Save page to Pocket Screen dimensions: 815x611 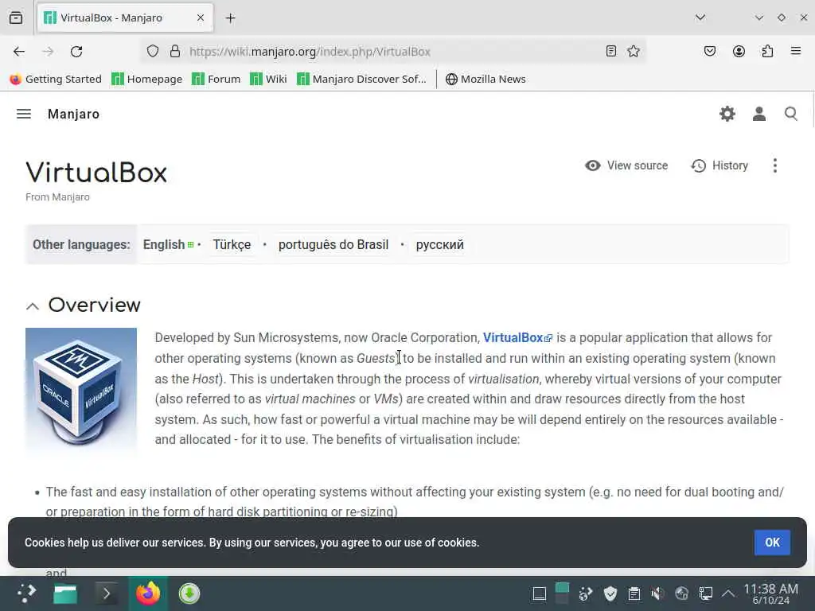(x=710, y=51)
